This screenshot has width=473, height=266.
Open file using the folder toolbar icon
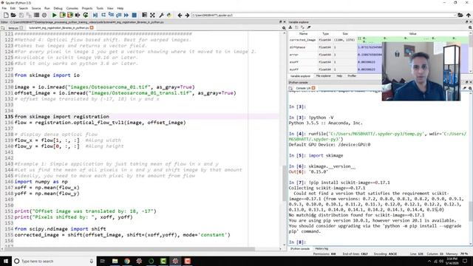pyautogui.click(x=13, y=15)
